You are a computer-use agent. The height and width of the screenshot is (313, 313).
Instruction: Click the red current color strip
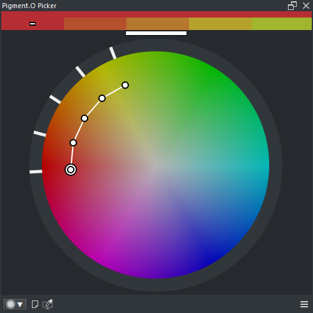[156, 14]
